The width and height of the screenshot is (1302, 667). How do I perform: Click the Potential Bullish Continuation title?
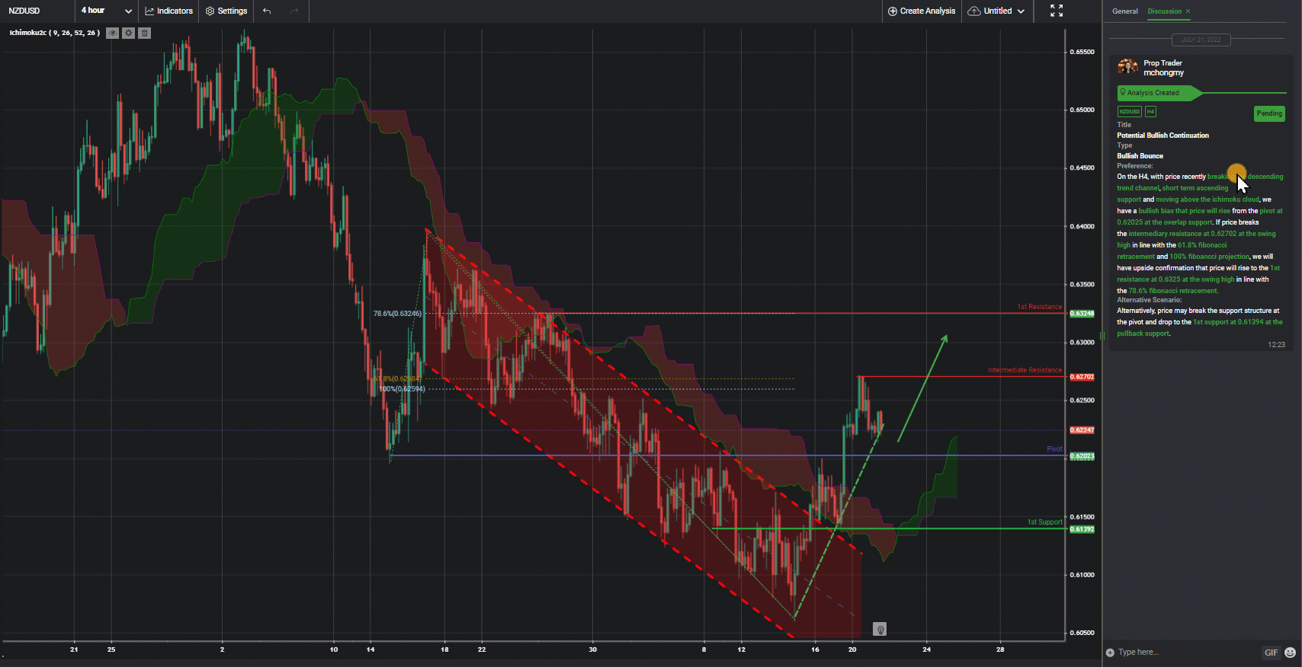[x=1162, y=136]
